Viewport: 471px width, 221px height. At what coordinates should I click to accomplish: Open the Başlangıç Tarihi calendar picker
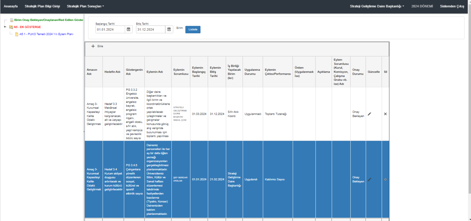pos(129,29)
